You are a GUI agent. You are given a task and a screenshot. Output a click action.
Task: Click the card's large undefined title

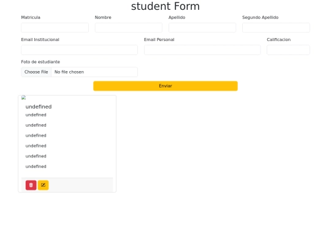[x=39, y=107]
